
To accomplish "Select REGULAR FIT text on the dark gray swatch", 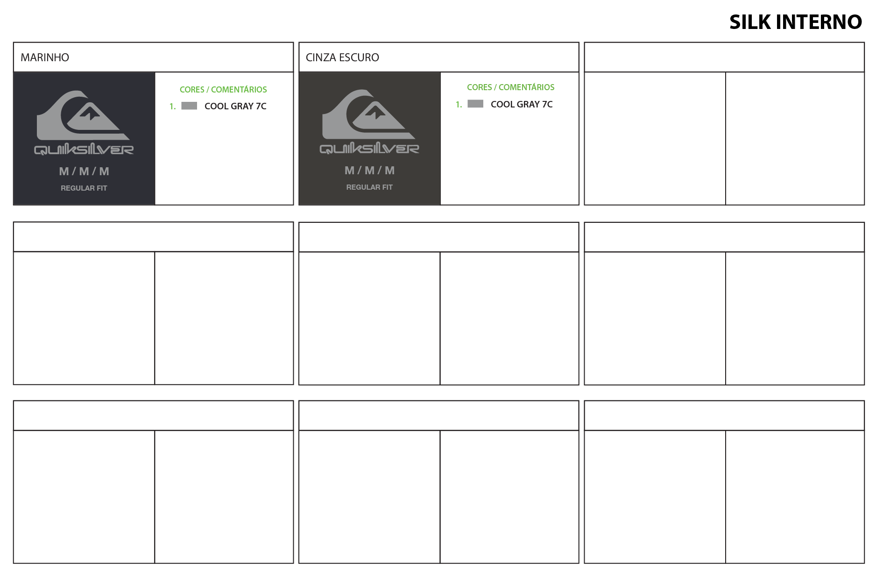I will (x=369, y=187).
